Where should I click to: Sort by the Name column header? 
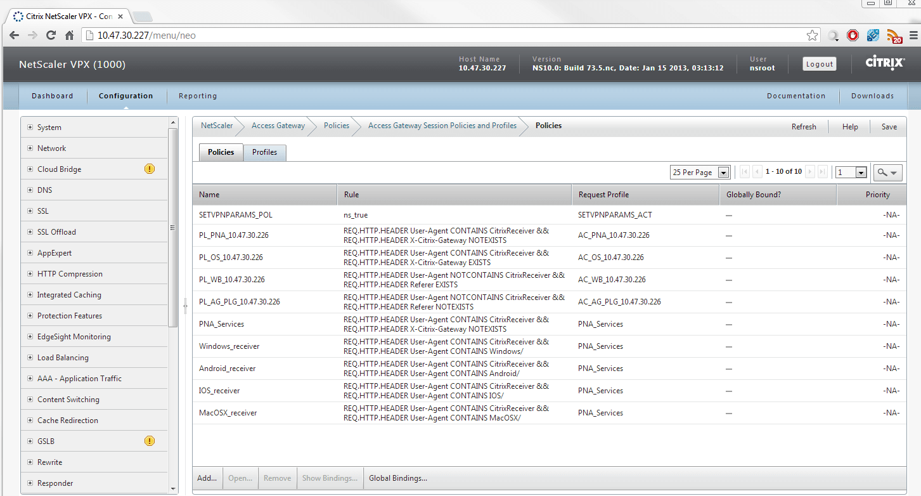click(265, 195)
